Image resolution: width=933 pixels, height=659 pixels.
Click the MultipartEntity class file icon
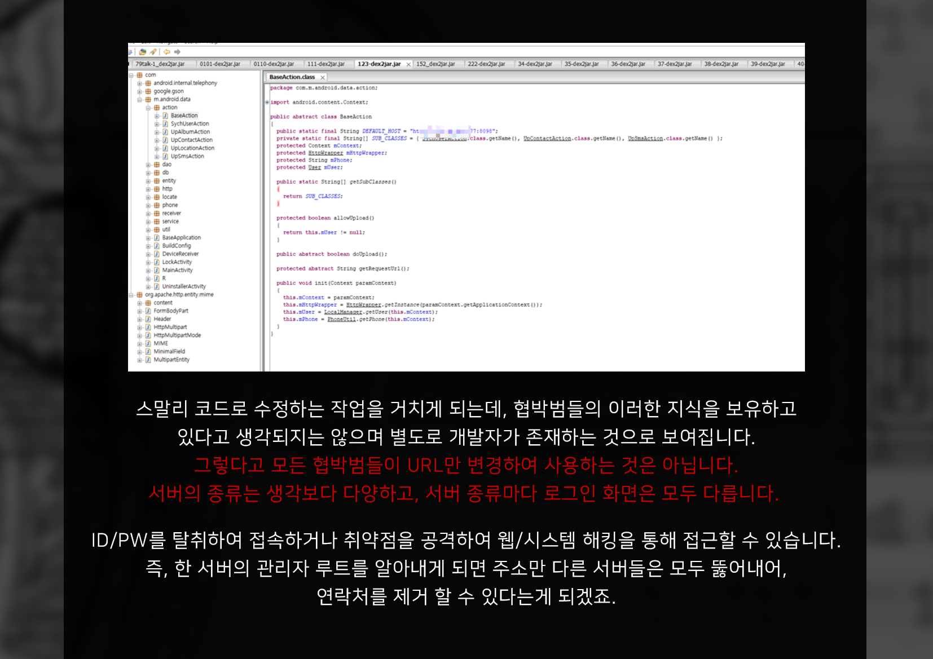pos(148,360)
